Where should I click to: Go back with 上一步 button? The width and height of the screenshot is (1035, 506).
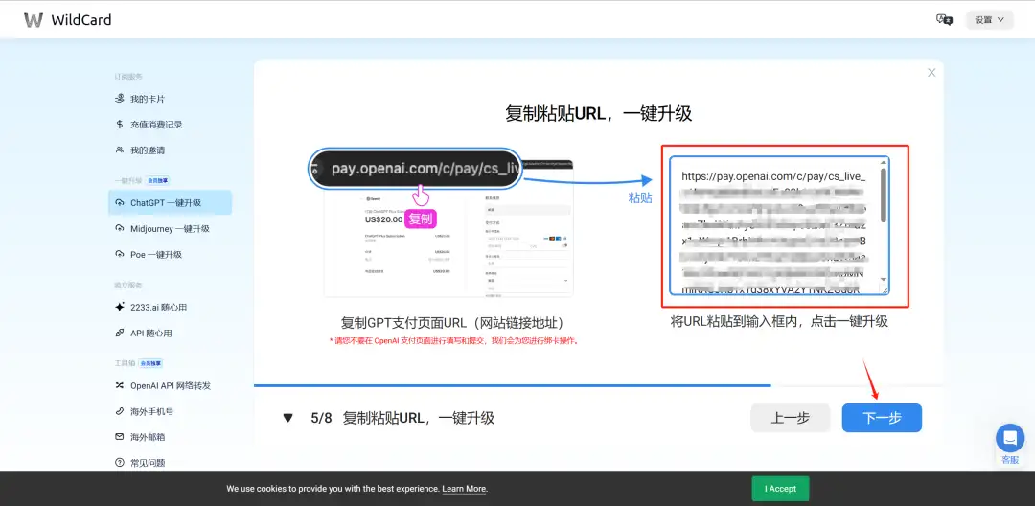[x=790, y=418]
